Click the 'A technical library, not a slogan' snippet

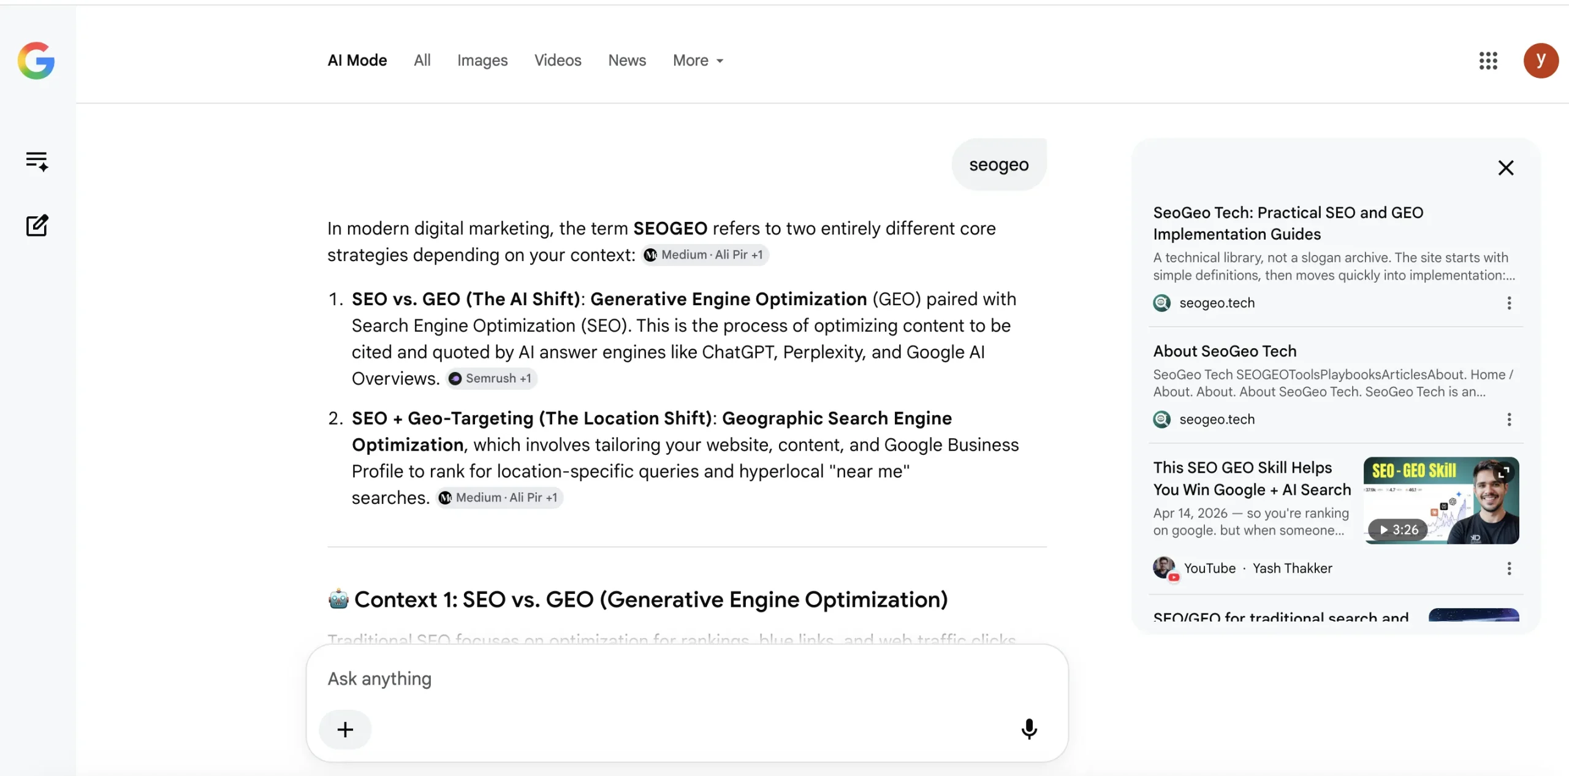point(1334,266)
